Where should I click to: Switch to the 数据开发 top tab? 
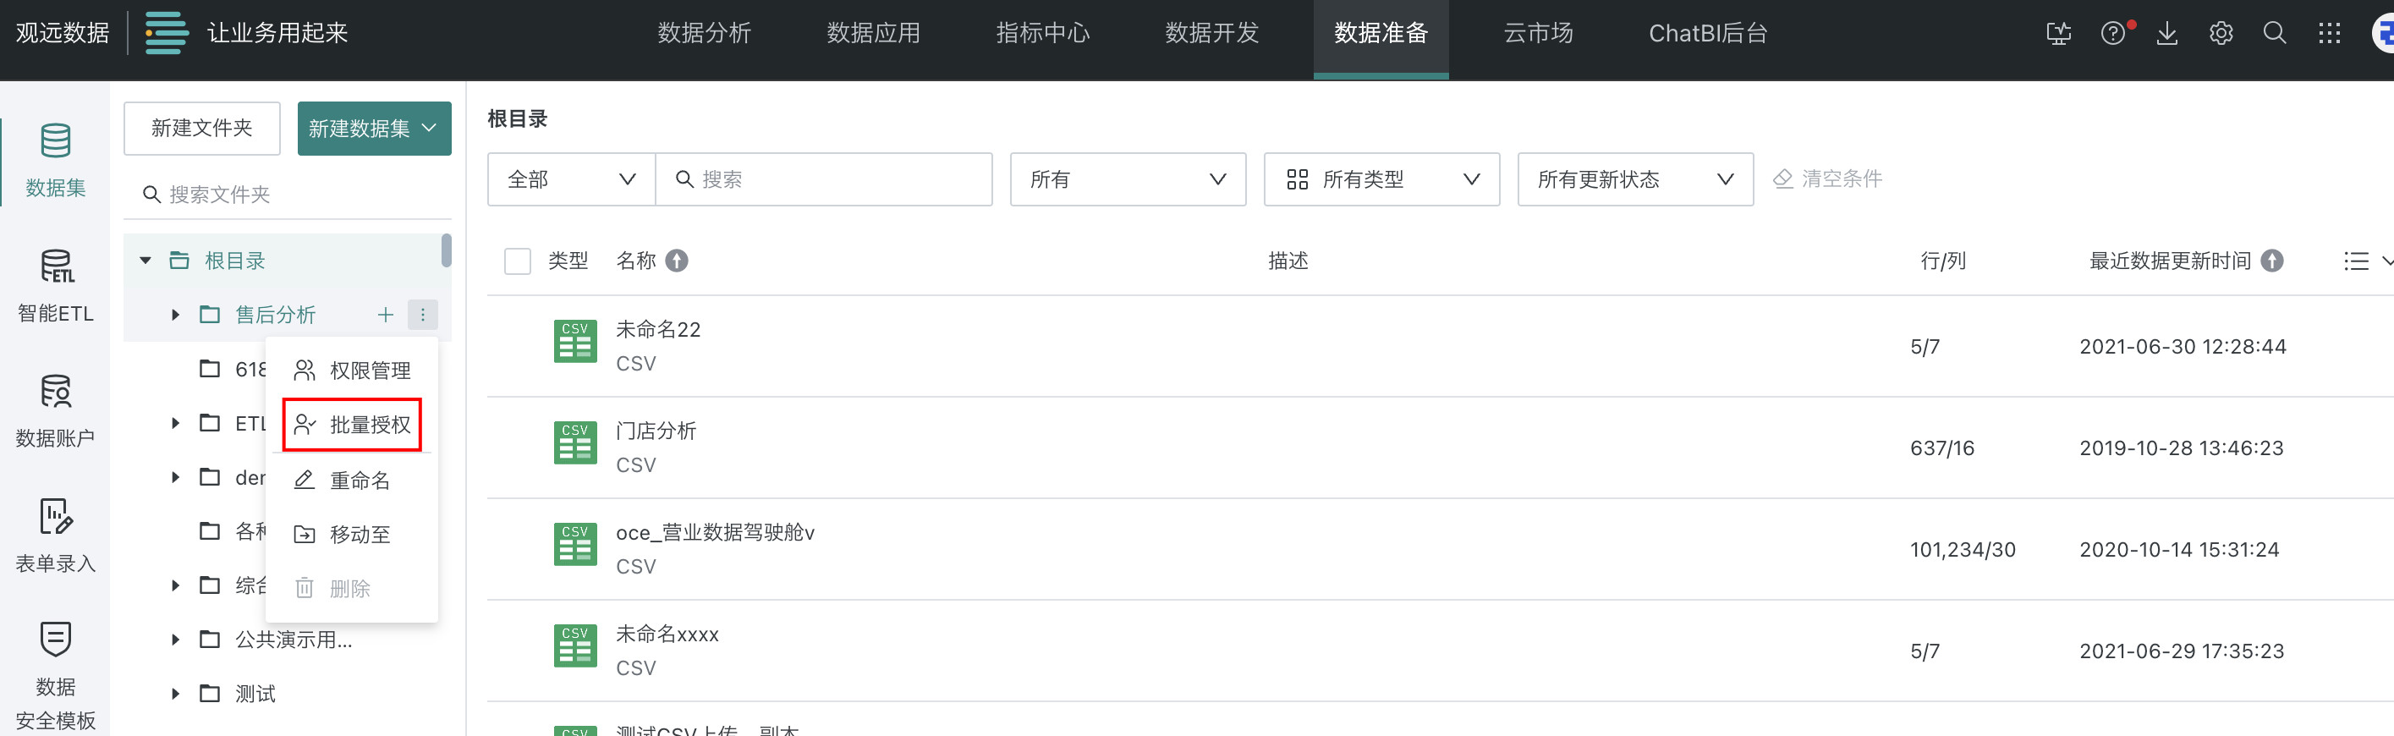click(1211, 34)
